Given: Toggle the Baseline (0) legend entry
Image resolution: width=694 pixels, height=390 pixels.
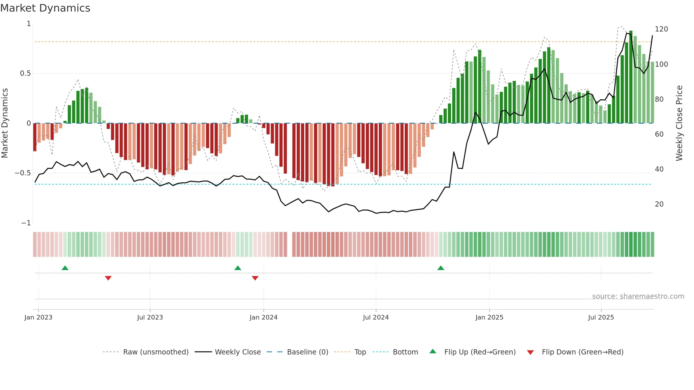Looking at the screenshot, I should click(298, 352).
